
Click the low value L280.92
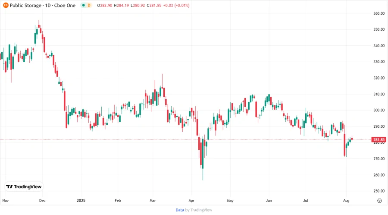(x=138, y=5)
